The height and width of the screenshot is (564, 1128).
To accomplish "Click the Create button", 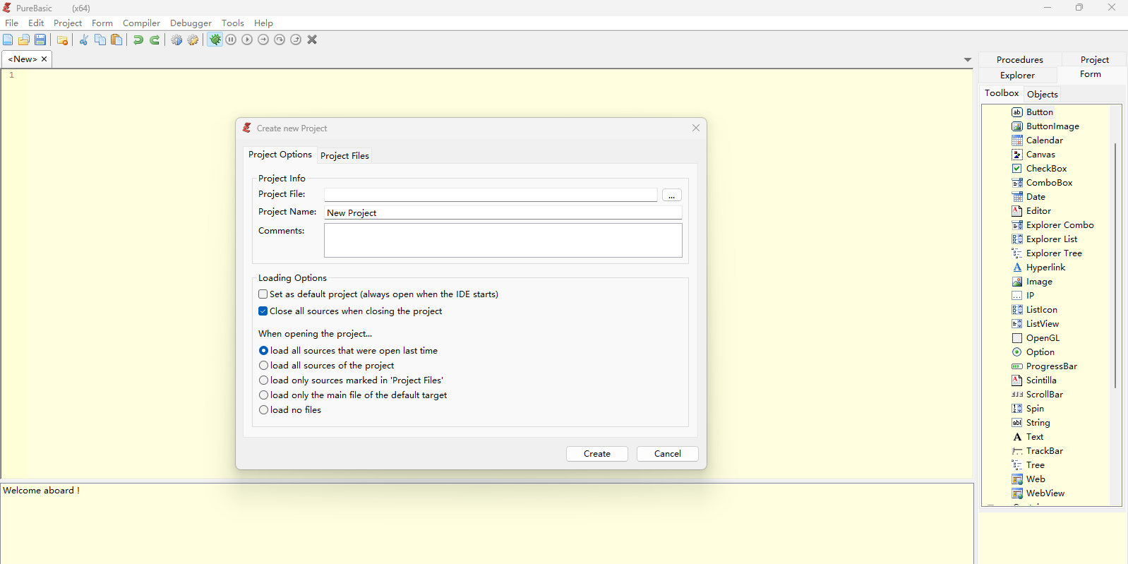I will [596, 454].
